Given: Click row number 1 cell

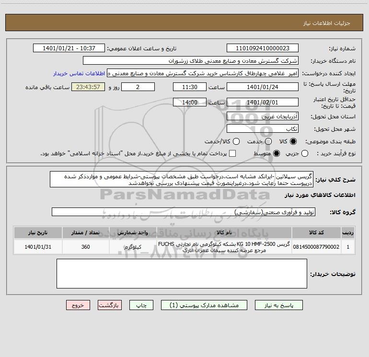Looking at the screenshot, I should coord(348,247).
